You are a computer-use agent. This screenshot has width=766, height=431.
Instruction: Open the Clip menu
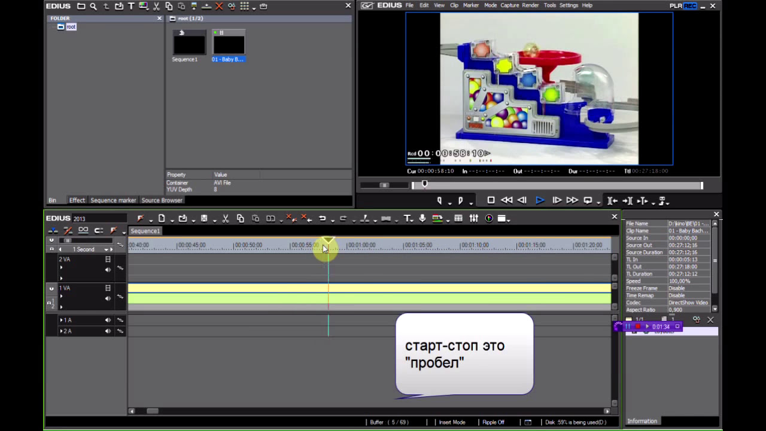[454, 5]
